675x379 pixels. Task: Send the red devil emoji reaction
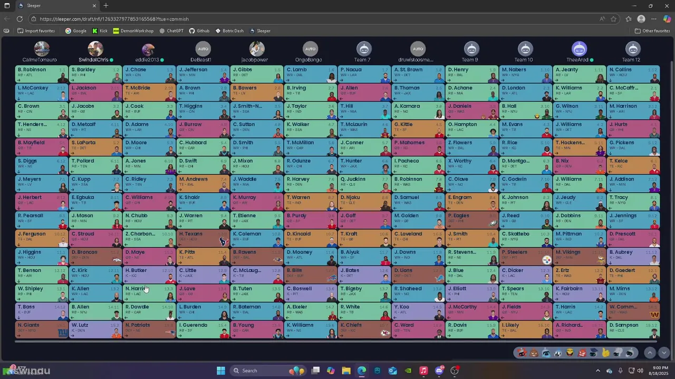tap(582, 353)
